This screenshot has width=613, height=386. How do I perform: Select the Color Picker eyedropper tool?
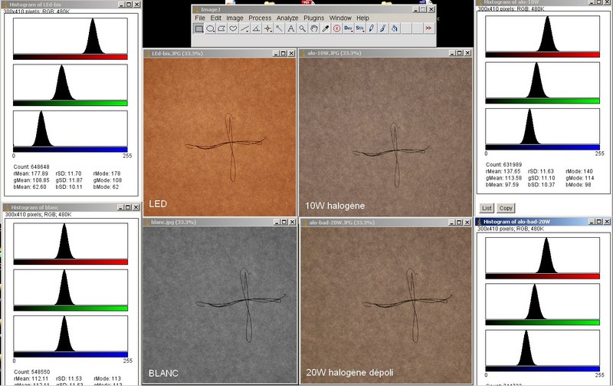[x=326, y=28]
